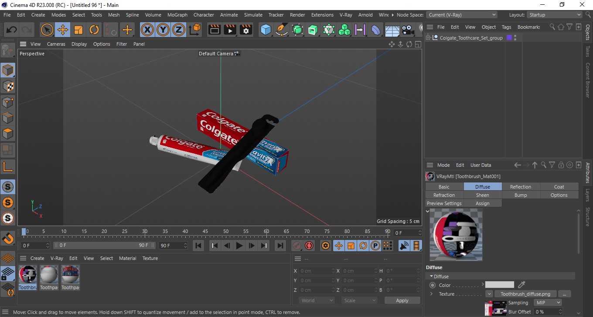Activate the Rotate tool
The image size is (593, 317).
94,30
